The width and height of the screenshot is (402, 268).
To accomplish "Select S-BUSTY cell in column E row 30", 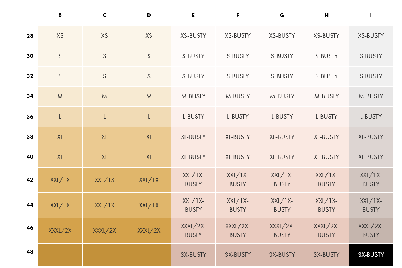I will (193, 56).
